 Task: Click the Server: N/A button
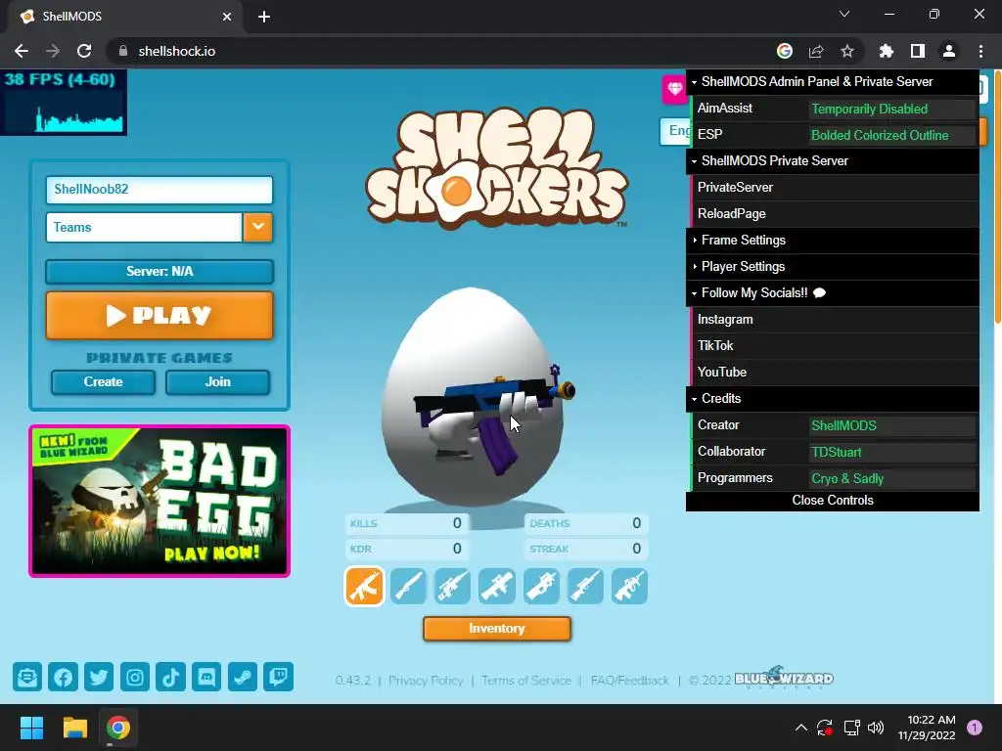pos(159,272)
